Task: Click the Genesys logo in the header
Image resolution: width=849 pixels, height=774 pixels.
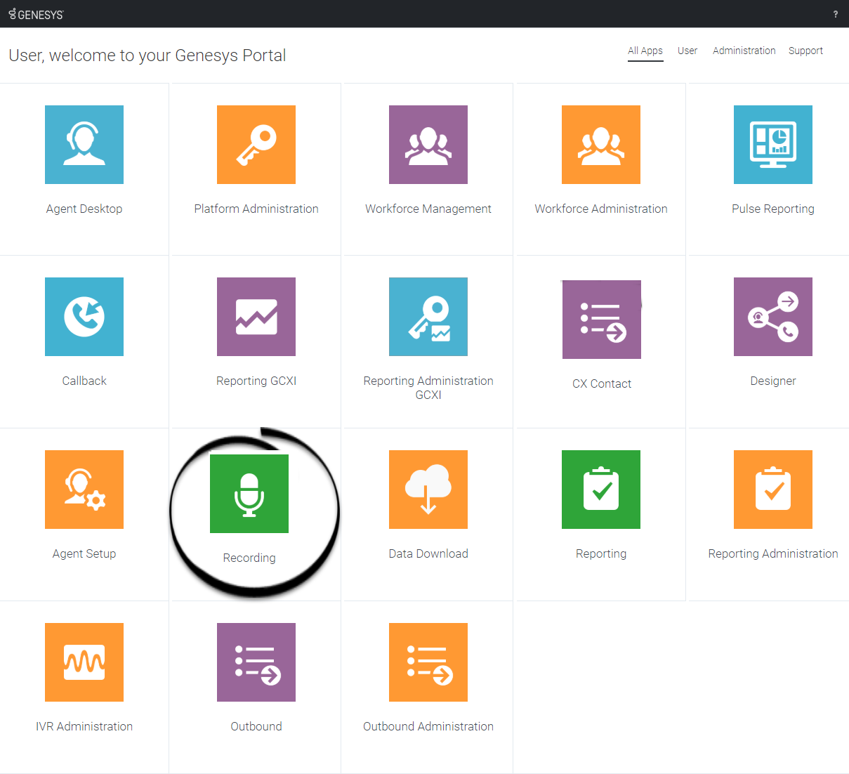Action: [x=36, y=13]
